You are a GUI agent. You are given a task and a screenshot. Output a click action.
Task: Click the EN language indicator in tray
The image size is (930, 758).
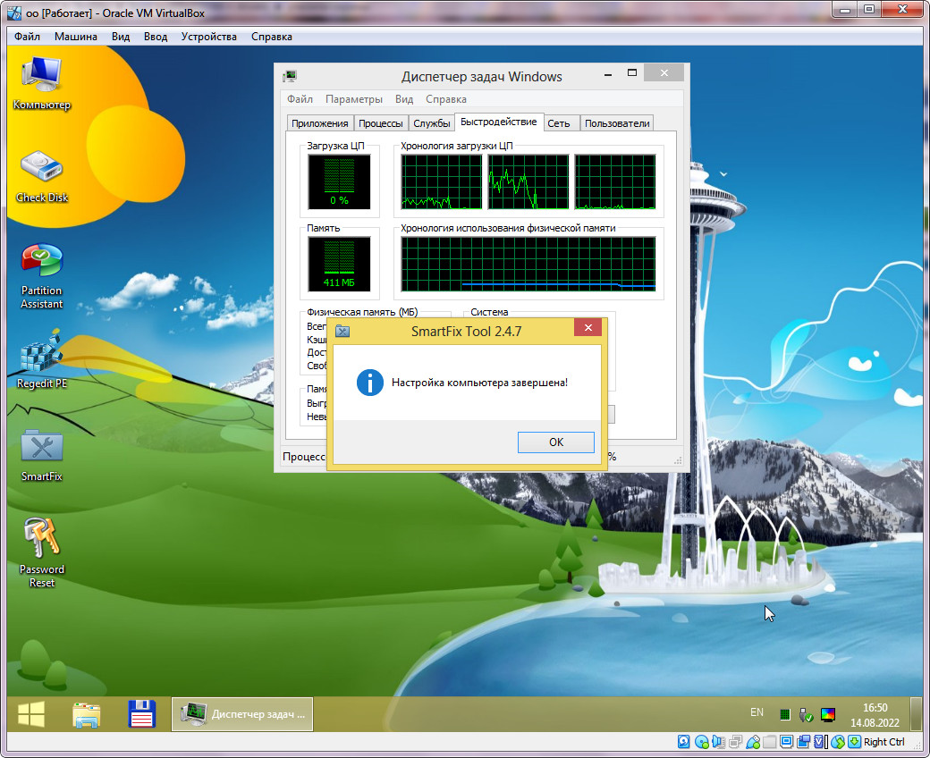[x=757, y=712]
